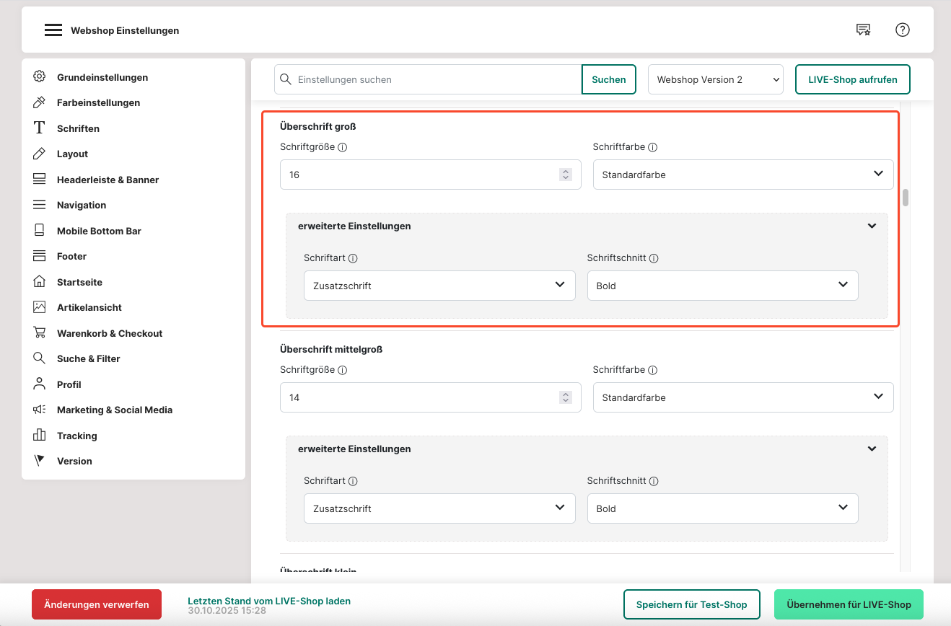Click Übernehmen für LIVE-Shop button
This screenshot has width=951, height=626.
click(848, 604)
